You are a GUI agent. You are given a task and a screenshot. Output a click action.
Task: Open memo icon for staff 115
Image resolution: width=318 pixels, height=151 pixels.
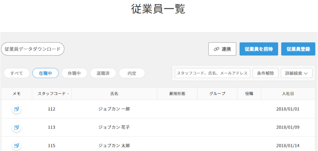pyautogui.click(x=17, y=146)
